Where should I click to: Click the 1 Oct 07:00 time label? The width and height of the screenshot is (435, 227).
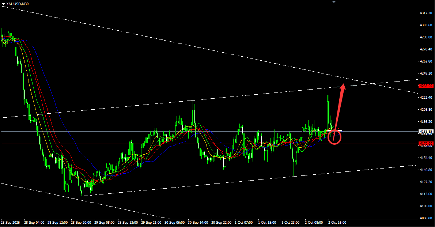tap(243, 223)
